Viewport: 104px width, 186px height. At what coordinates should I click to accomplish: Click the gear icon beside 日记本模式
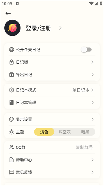click(x=12, y=90)
